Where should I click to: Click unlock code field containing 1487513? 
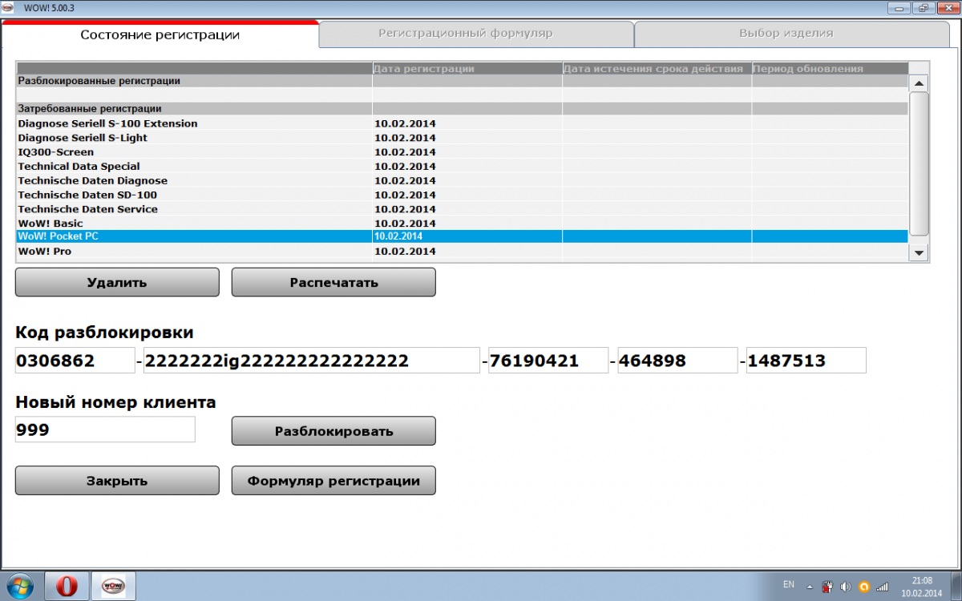point(806,361)
